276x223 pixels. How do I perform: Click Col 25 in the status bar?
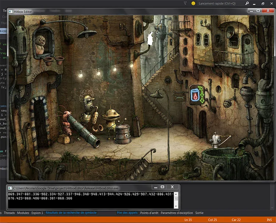pos(212,220)
